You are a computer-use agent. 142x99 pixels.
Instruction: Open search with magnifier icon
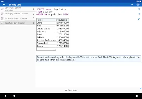pos(132,5)
